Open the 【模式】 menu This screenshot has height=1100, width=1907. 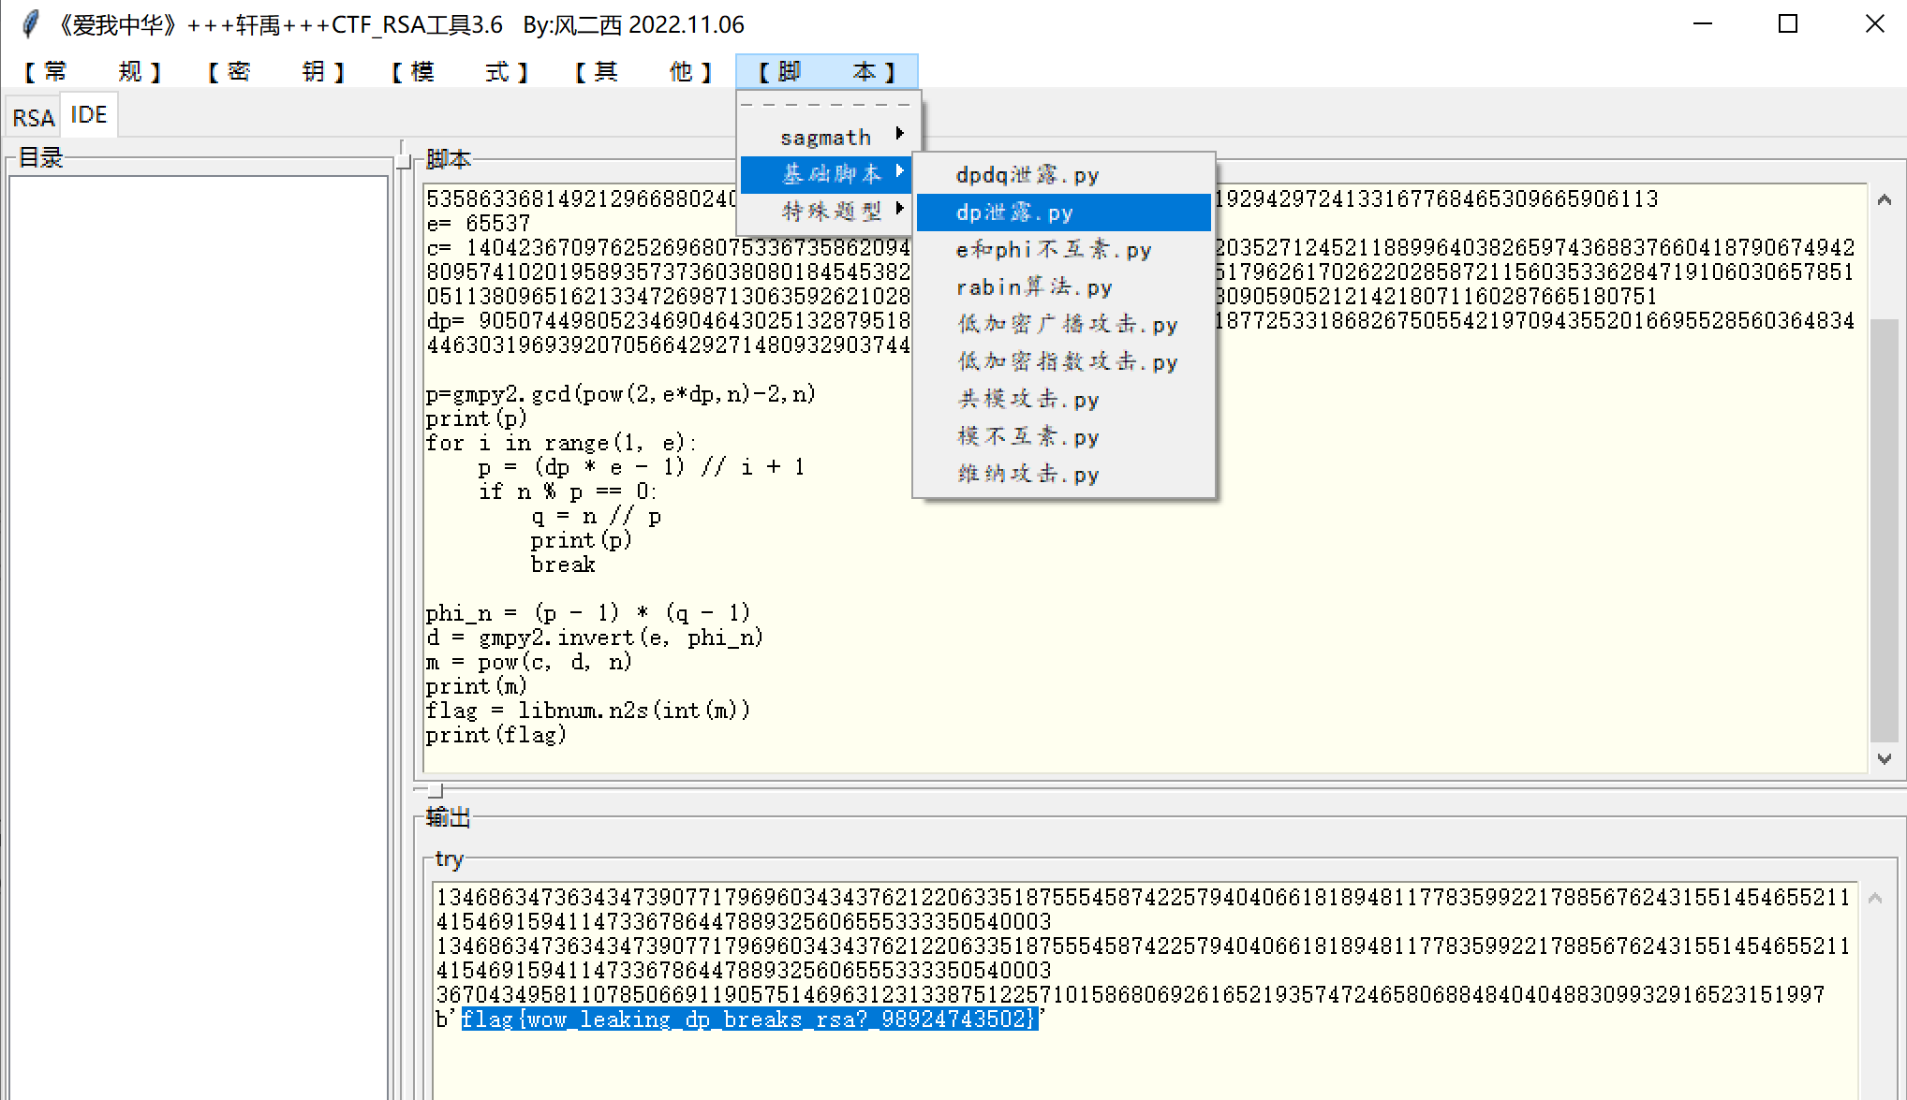pos(459,71)
